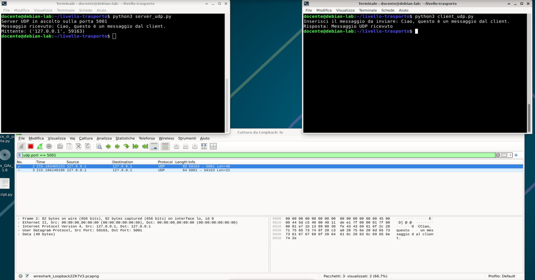Click the udp.port == 5001 filter field
This screenshot has height=280, width=535.
[258, 155]
